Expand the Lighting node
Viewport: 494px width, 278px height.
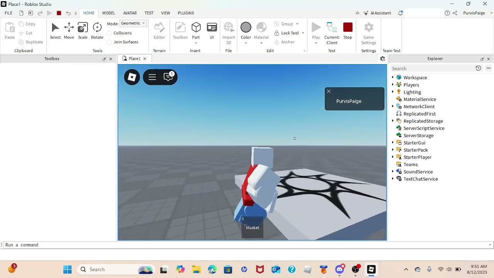(393, 92)
